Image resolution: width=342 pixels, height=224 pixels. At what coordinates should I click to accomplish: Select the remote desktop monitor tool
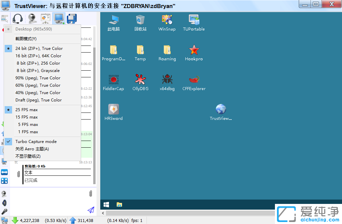(x=59, y=18)
